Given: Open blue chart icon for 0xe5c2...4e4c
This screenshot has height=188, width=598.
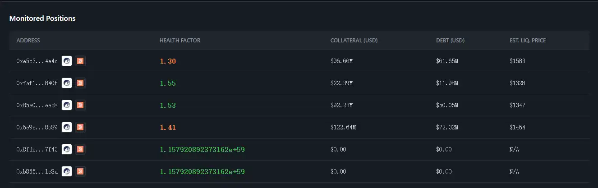Looking at the screenshot, I should (x=67, y=61).
